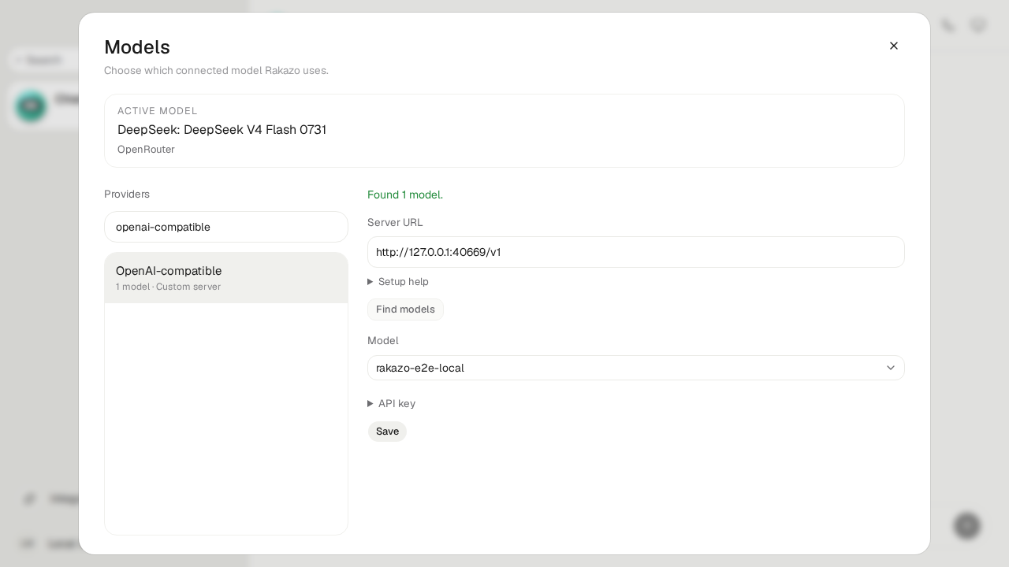Click the teal chat avatar in the sidebar
The image size is (1009, 567).
[x=32, y=106]
